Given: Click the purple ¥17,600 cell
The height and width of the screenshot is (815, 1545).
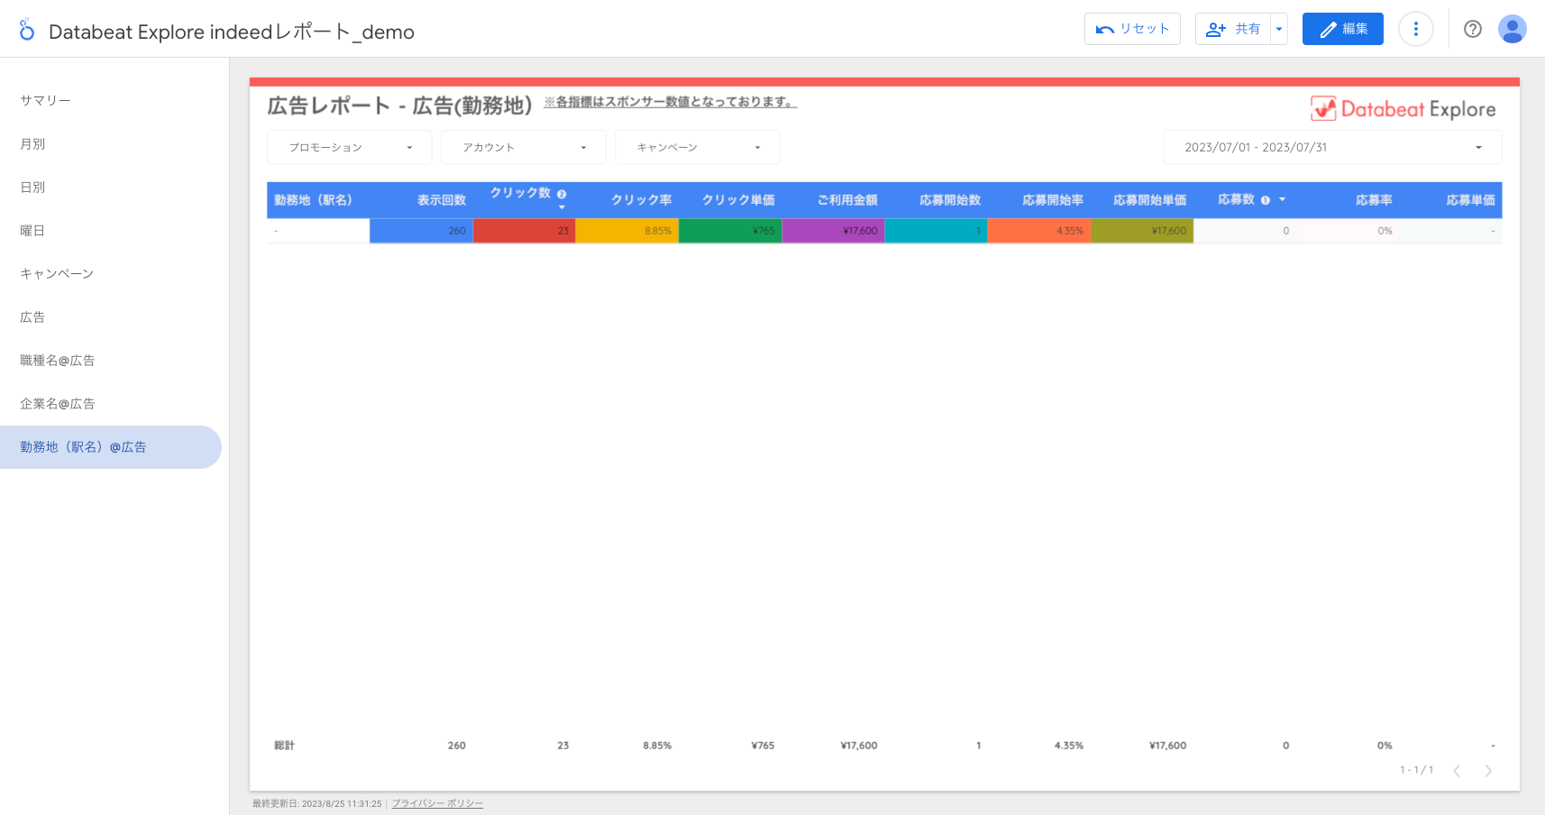Looking at the screenshot, I should (833, 231).
